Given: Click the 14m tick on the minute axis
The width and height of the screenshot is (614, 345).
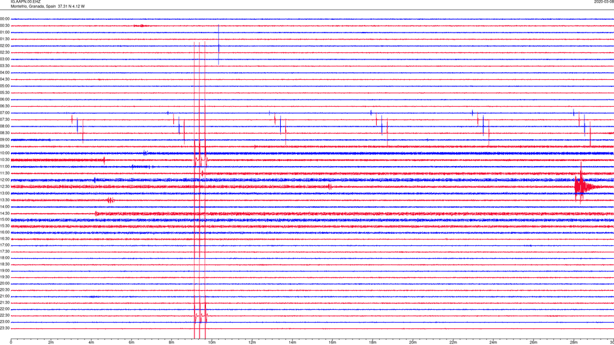Looking at the screenshot, I should click(x=292, y=342).
